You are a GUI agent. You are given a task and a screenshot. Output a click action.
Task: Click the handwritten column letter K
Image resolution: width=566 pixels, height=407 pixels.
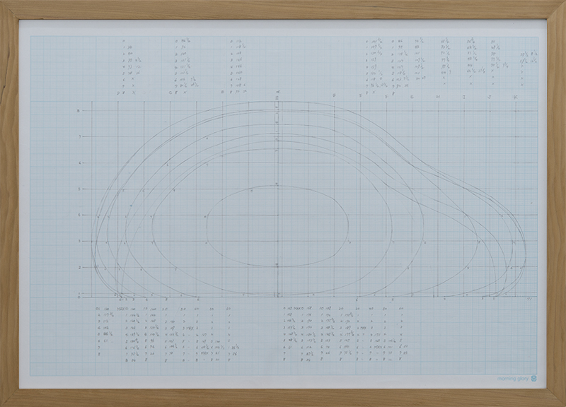point(516,98)
